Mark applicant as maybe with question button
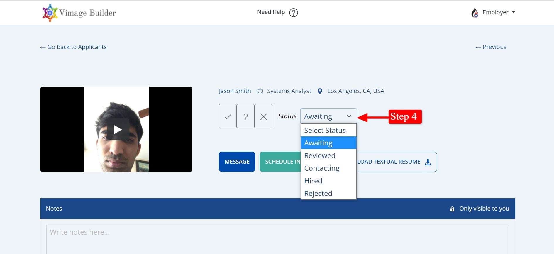Image resolution: width=554 pixels, height=254 pixels. tap(246, 116)
